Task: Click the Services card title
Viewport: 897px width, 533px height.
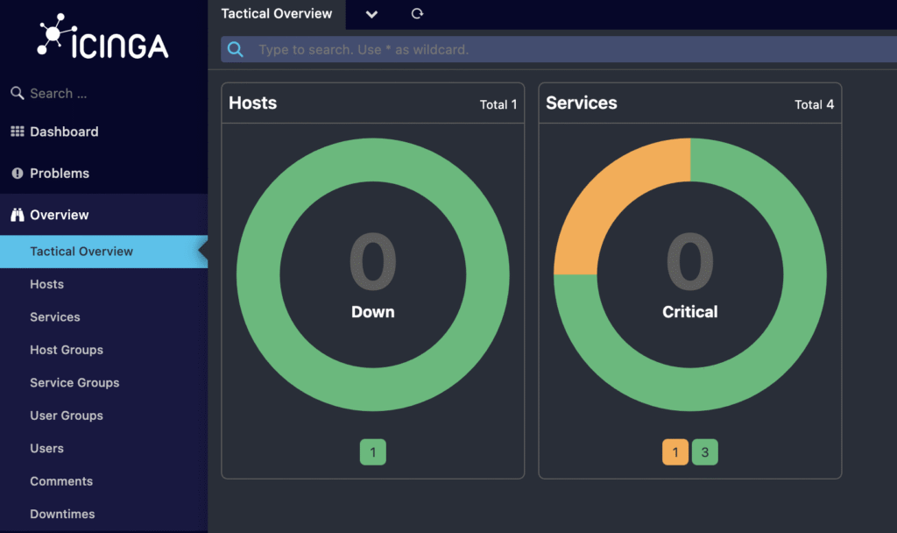Action: pos(582,103)
